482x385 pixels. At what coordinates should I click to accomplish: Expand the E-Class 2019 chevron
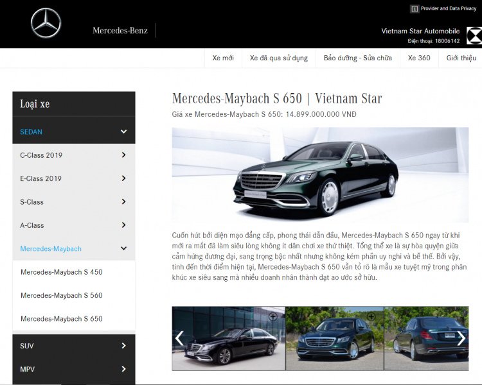point(123,178)
